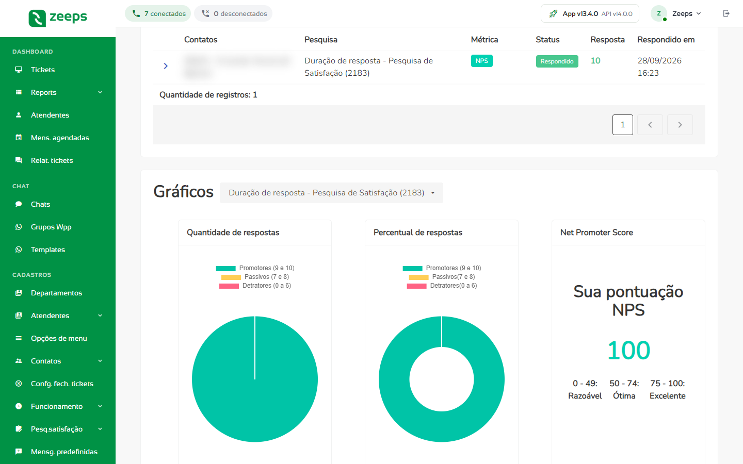743x464 pixels.
Task: Click 'Quantidade de registros: 1' text
Action: point(208,95)
